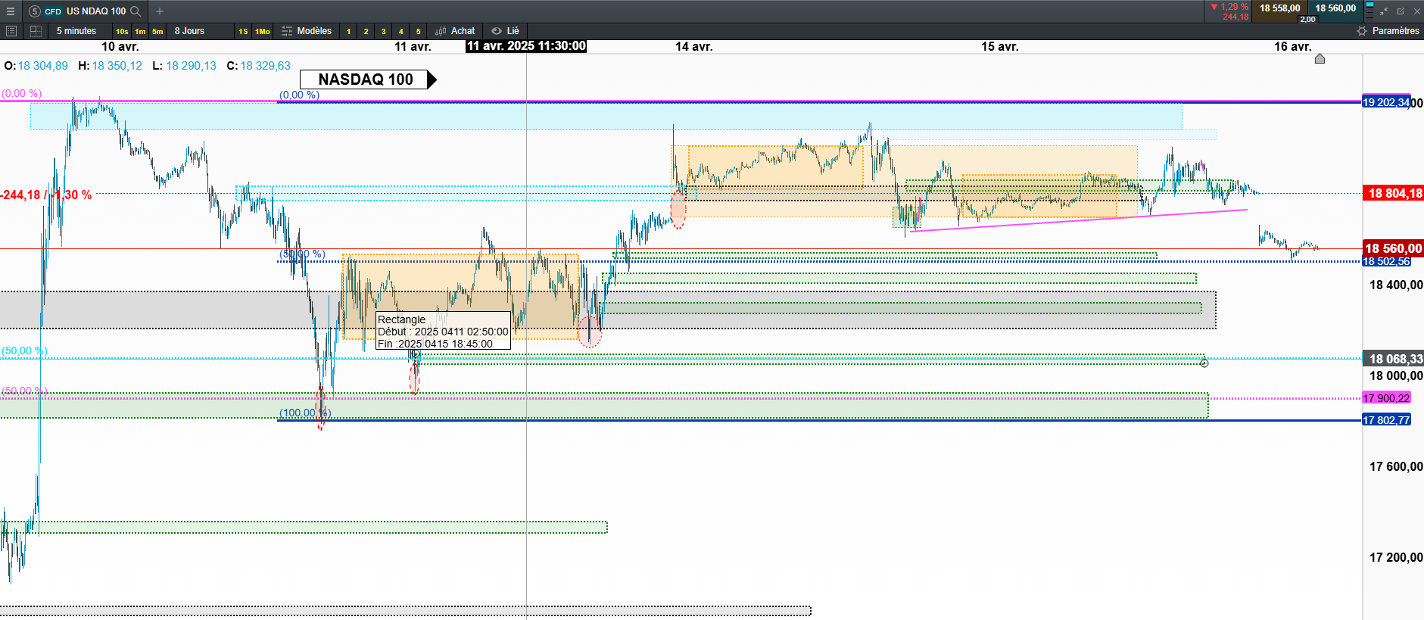Click the 11 avr. 2025 11:30:00 cursor time label
The image size is (1424, 620).
526,46
